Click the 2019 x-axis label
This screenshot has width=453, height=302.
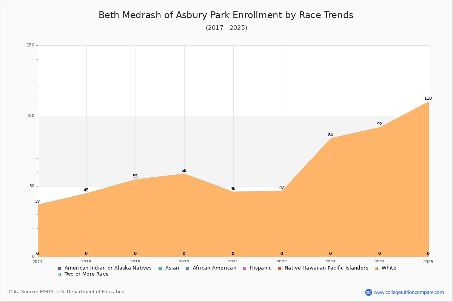coord(135,262)
